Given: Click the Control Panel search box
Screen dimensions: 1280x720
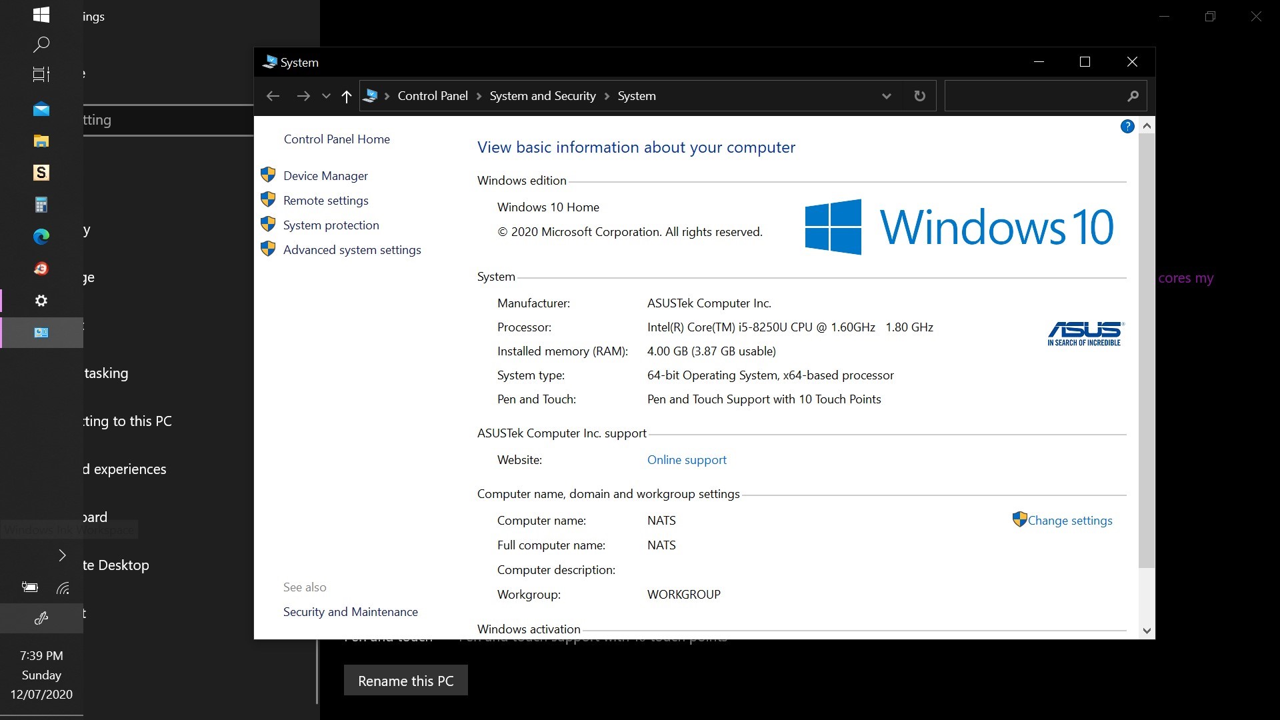Looking at the screenshot, I should click(x=1045, y=96).
